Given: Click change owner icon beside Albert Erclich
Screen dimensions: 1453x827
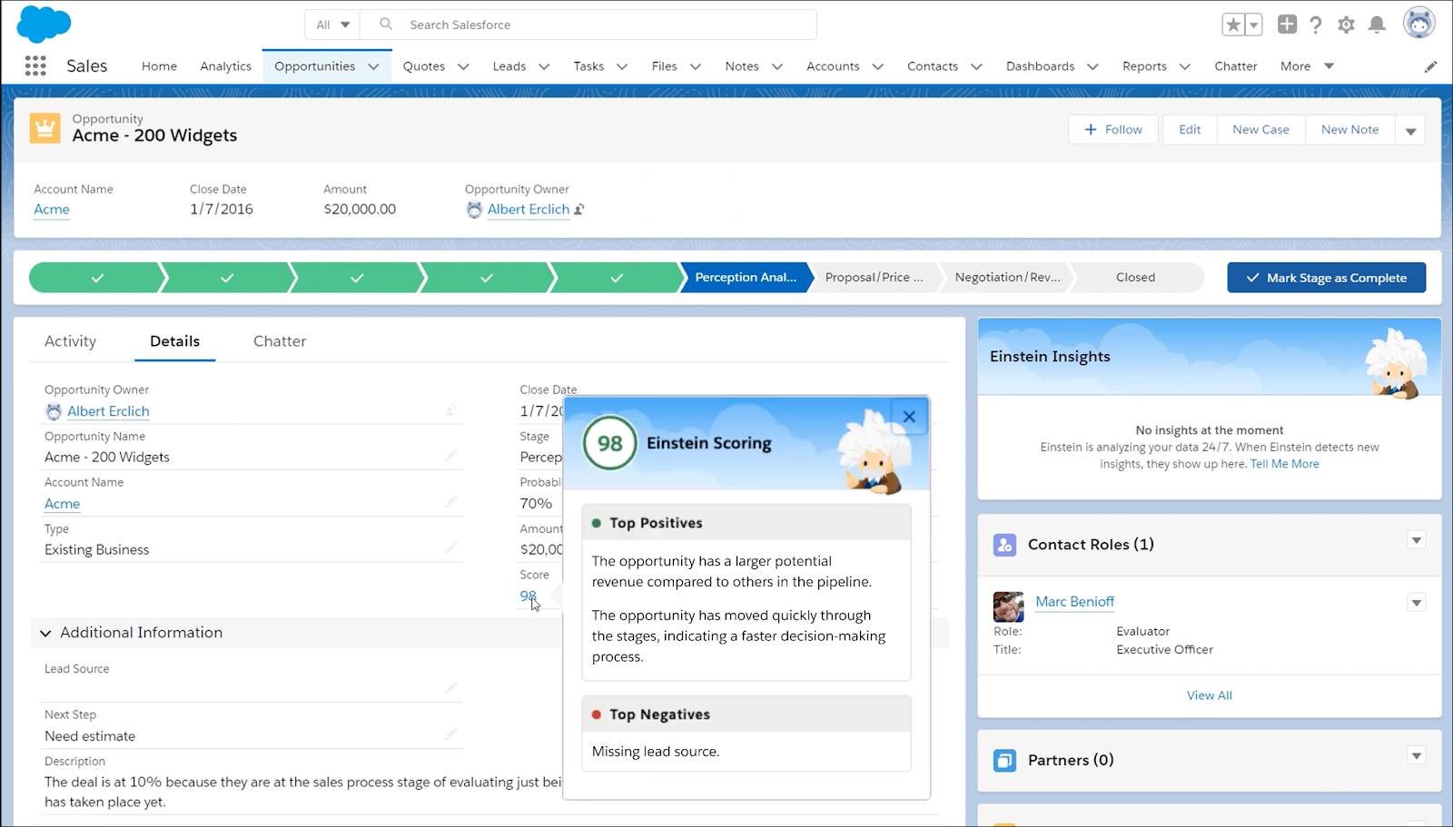Looking at the screenshot, I should tap(579, 210).
